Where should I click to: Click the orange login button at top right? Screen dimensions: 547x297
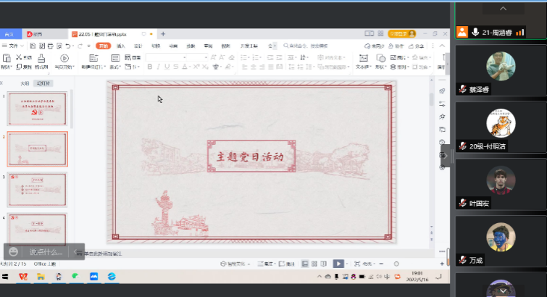(401, 34)
